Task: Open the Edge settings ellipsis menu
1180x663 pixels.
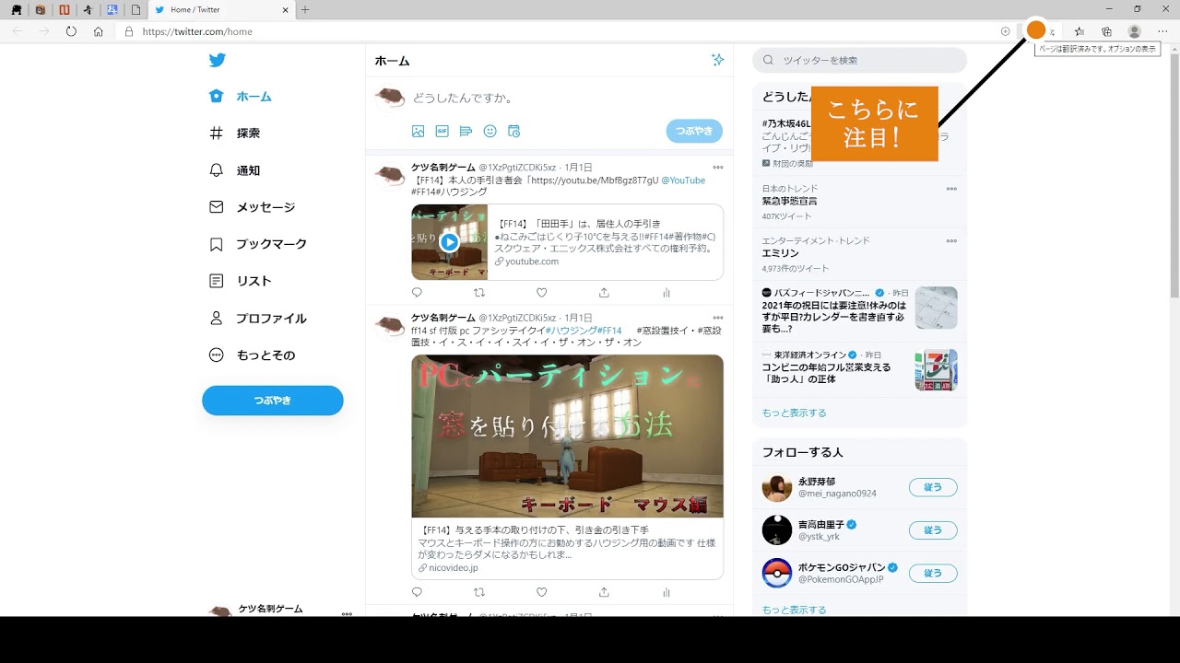Action: [1162, 31]
